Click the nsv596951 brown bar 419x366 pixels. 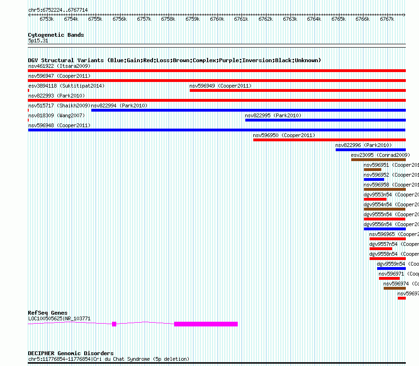pos(372,170)
